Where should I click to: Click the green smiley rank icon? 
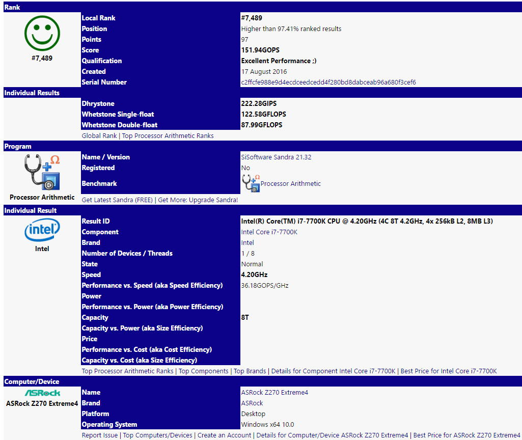(42, 33)
